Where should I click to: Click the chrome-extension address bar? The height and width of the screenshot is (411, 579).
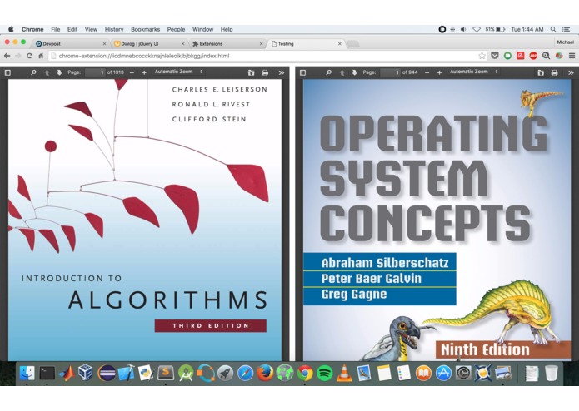(264, 56)
